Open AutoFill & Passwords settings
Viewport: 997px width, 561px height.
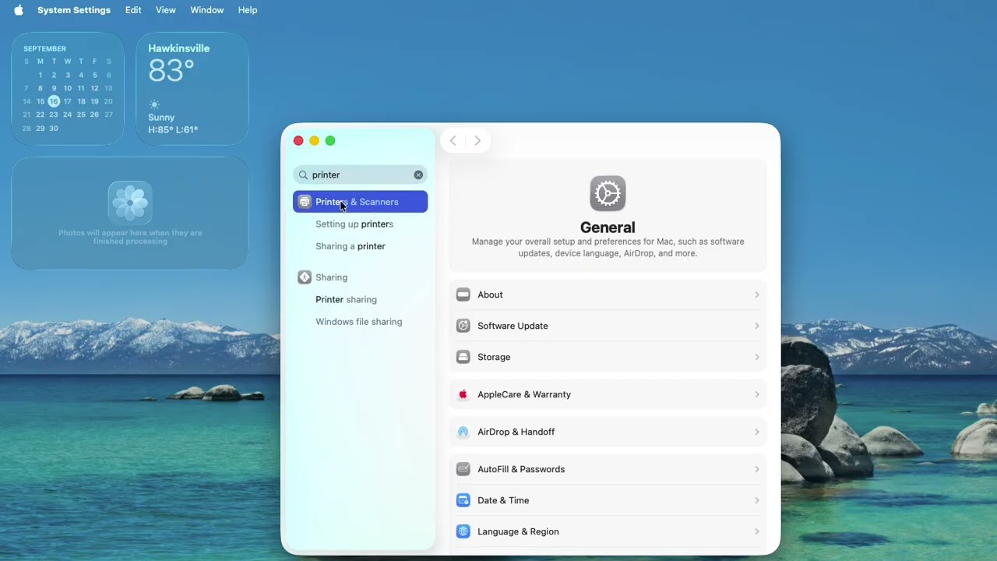click(x=608, y=469)
